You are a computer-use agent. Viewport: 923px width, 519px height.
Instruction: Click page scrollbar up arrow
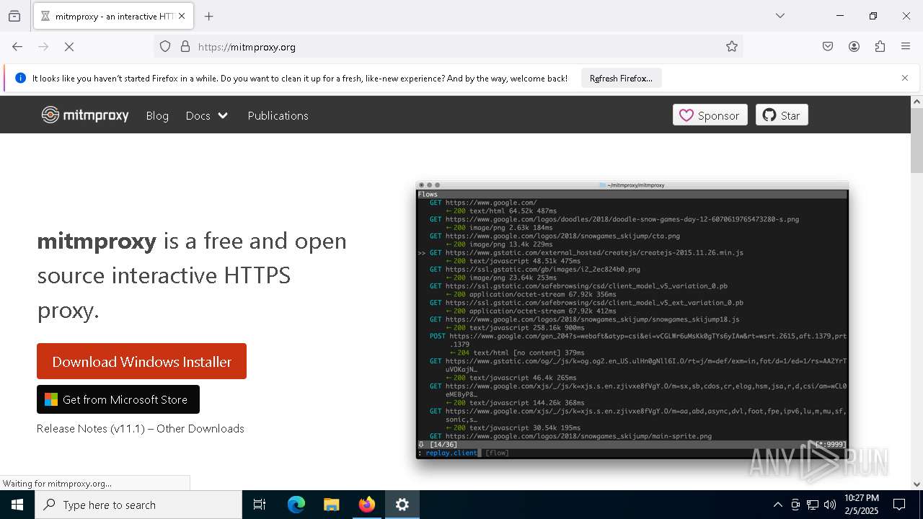pyautogui.click(x=917, y=102)
